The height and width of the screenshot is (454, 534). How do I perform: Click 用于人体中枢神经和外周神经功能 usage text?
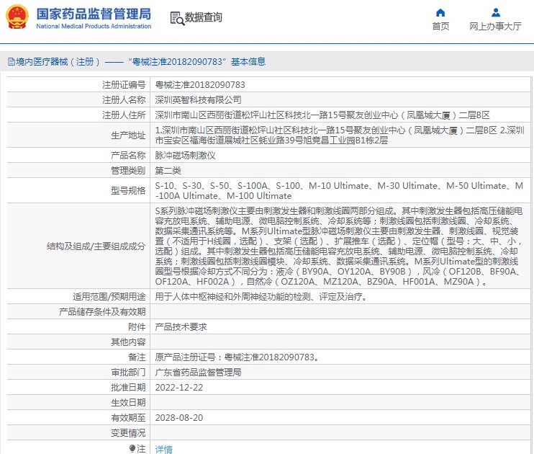coord(261,297)
